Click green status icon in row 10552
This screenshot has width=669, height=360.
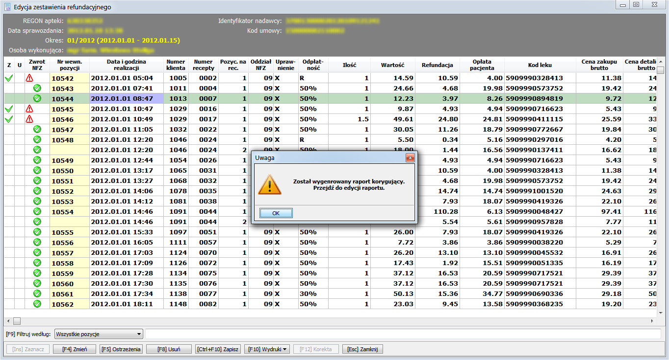[x=37, y=191]
